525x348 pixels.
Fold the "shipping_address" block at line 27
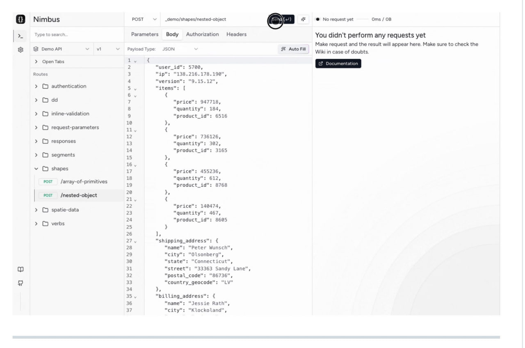click(x=135, y=241)
